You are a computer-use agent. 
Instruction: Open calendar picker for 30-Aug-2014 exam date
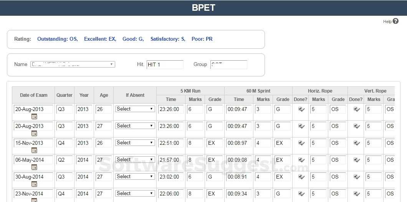point(34,184)
